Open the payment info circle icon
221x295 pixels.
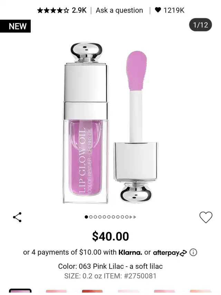[x=193, y=252]
